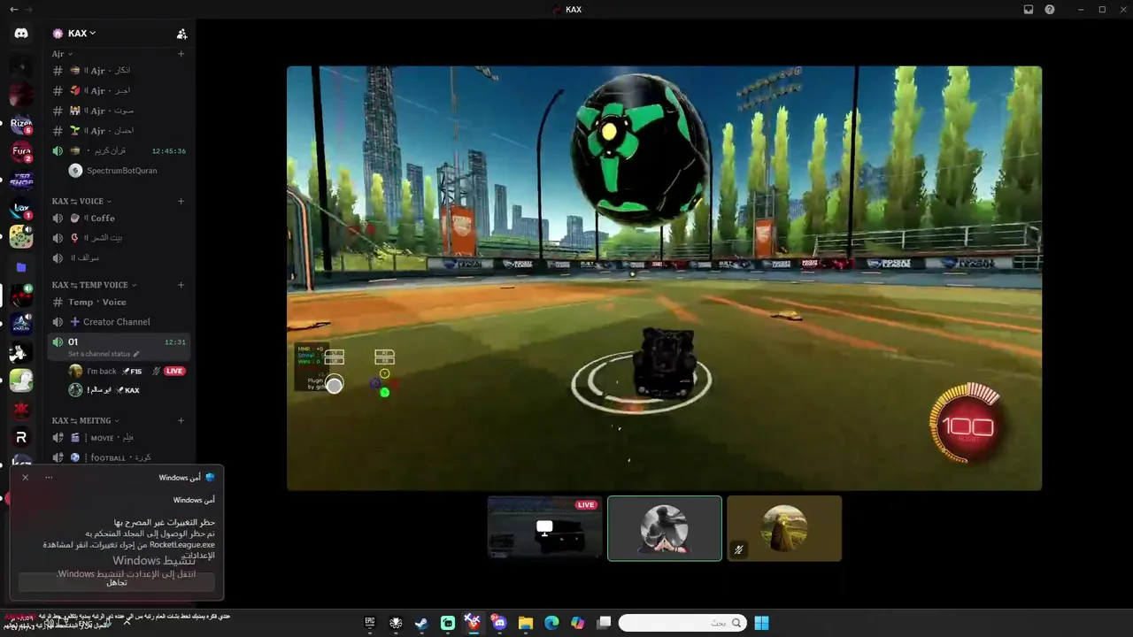This screenshot has height=637, width=1133.
Task: Open the Temp Voice text channel
Action: click(x=119, y=302)
